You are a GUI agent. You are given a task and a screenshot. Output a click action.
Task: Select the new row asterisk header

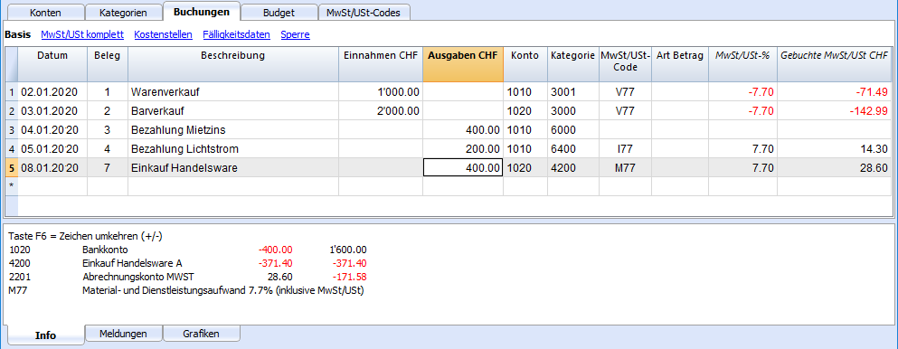12,186
